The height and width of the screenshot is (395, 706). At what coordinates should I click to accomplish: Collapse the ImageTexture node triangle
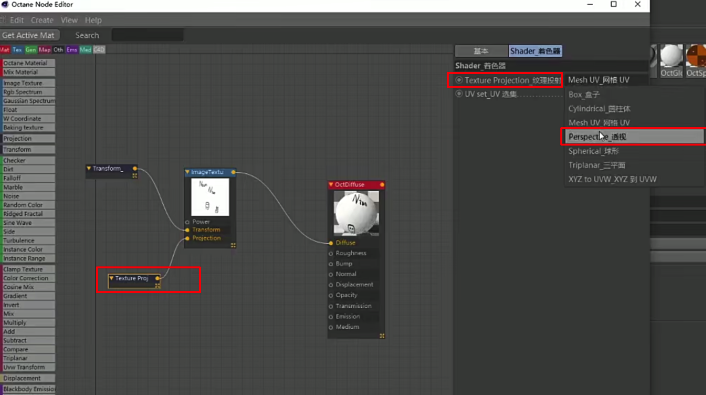[x=187, y=172]
